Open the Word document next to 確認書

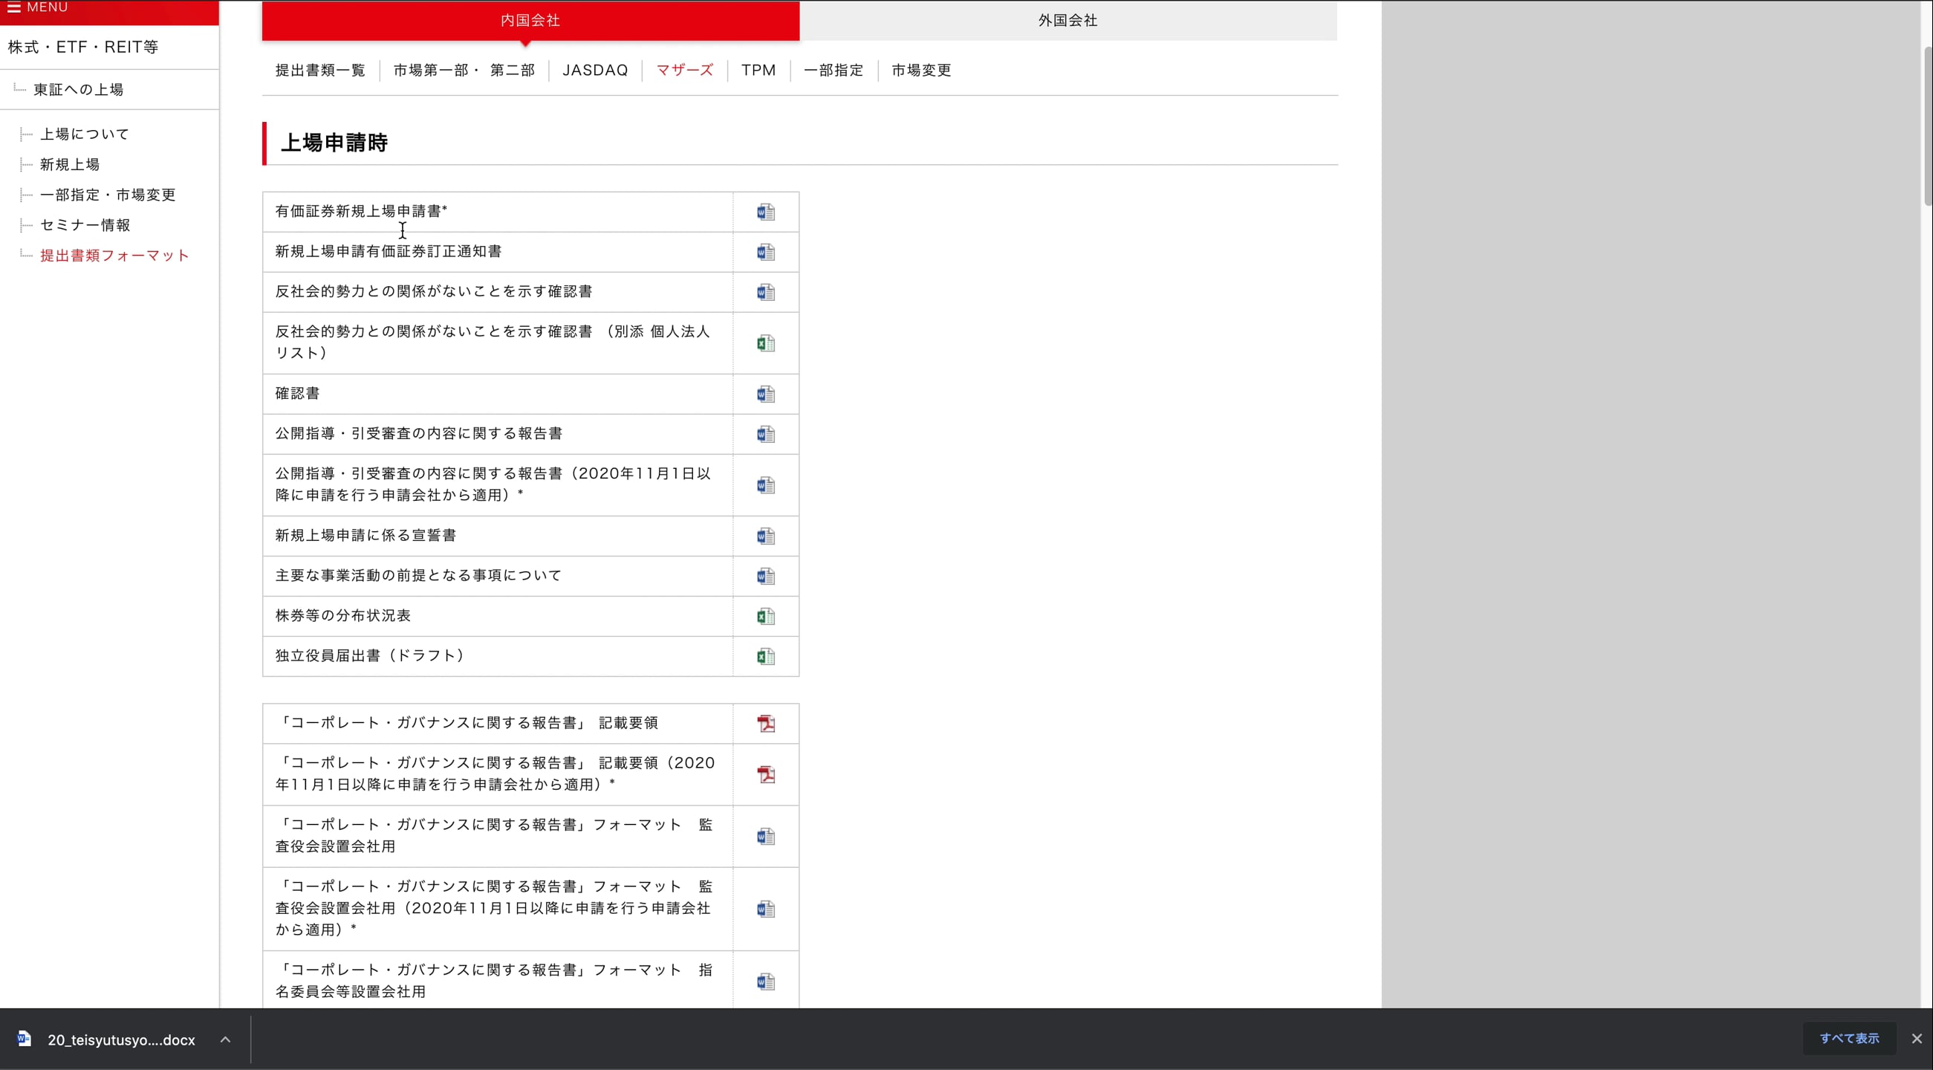tap(764, 393)
